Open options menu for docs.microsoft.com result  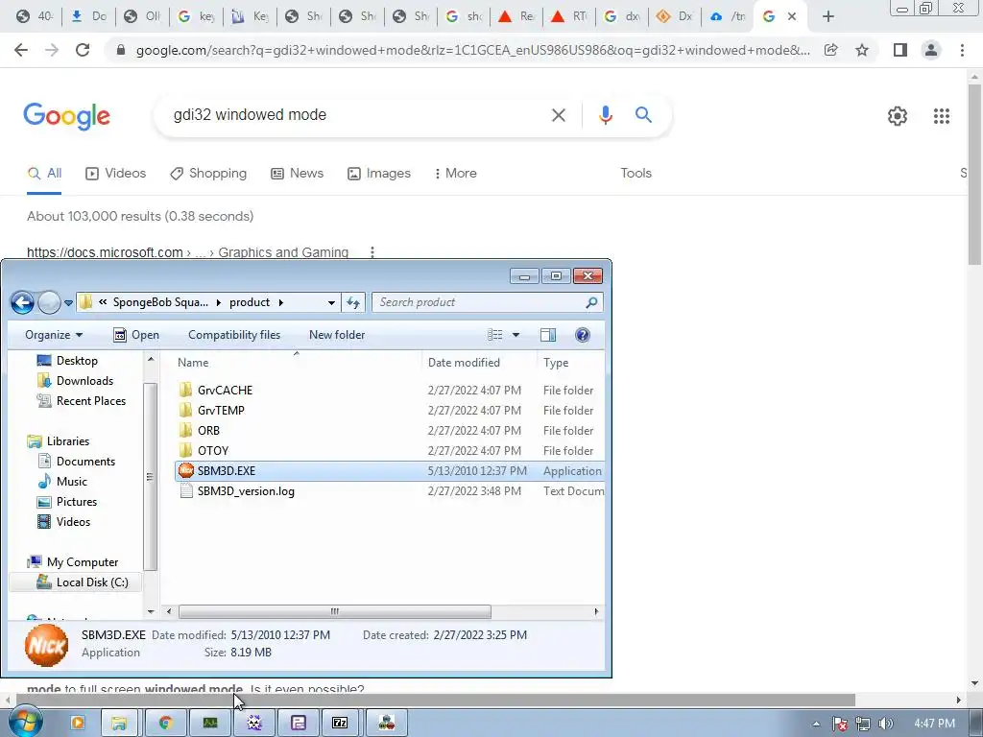click(372, 252)
